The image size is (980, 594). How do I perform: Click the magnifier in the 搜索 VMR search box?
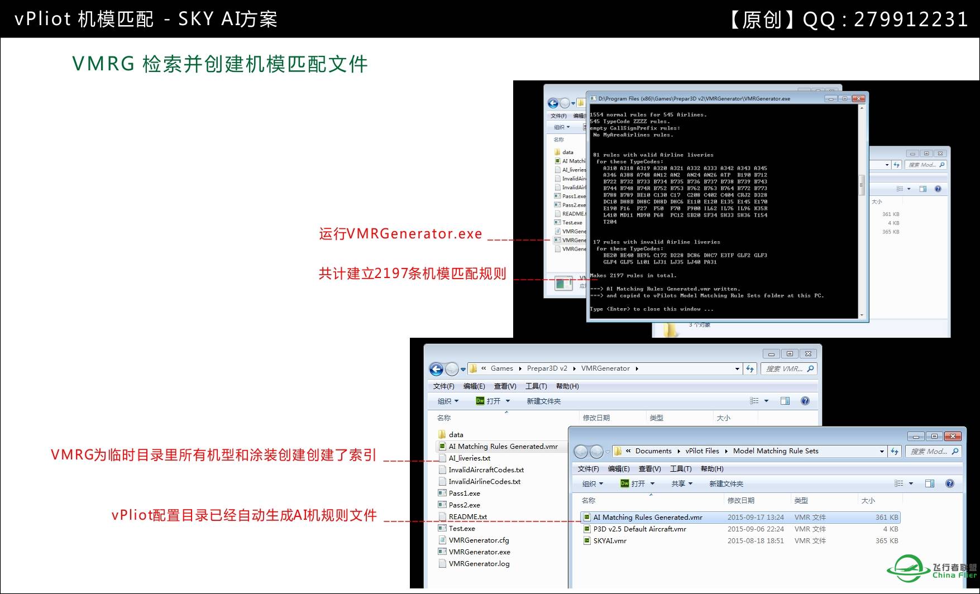click(811, 368)
